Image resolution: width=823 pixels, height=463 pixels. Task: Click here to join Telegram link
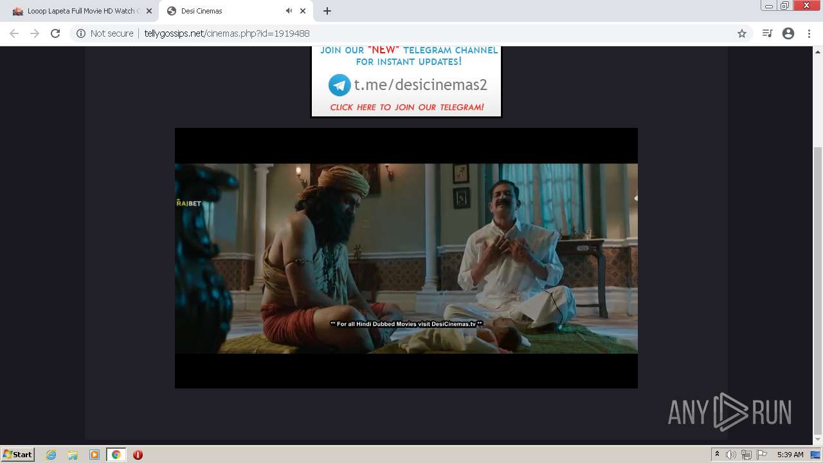coord(407,107)
